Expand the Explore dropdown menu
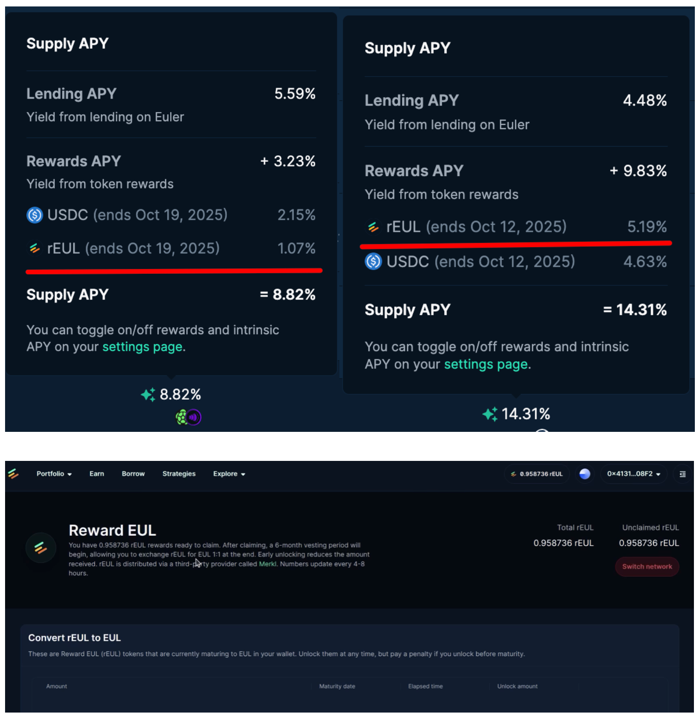This screenshot has height=719, width=699. click(x=229, y=474)
